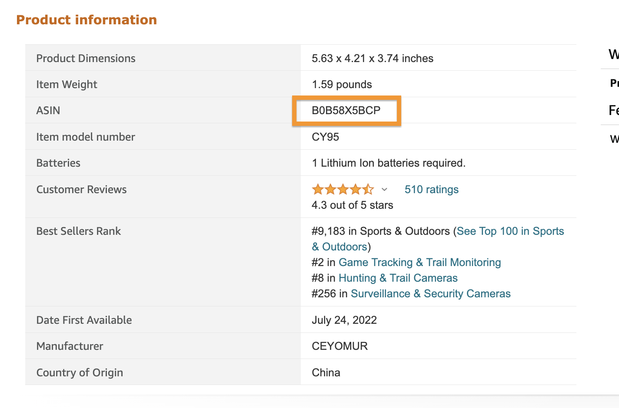Click the 4.3 out of 5 stars text

pyautogui.click(x=353, y=205)
